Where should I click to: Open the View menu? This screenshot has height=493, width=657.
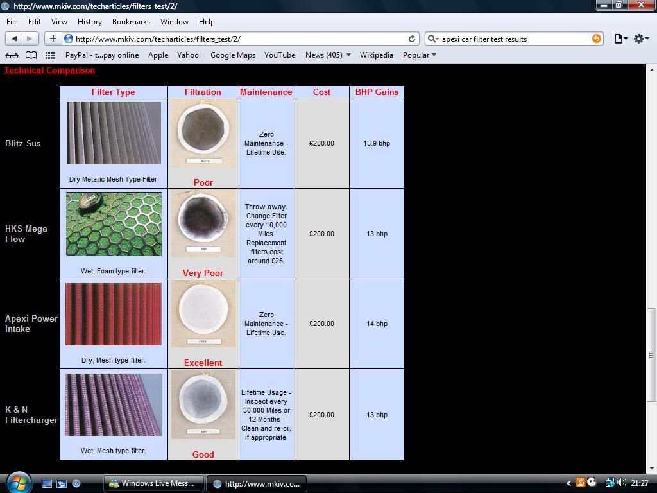point(59,22)
